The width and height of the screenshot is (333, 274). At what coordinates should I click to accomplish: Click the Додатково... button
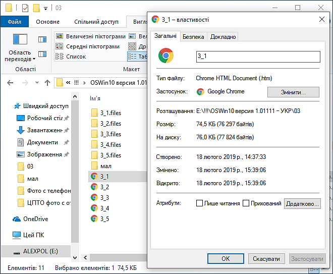point(302,204)
